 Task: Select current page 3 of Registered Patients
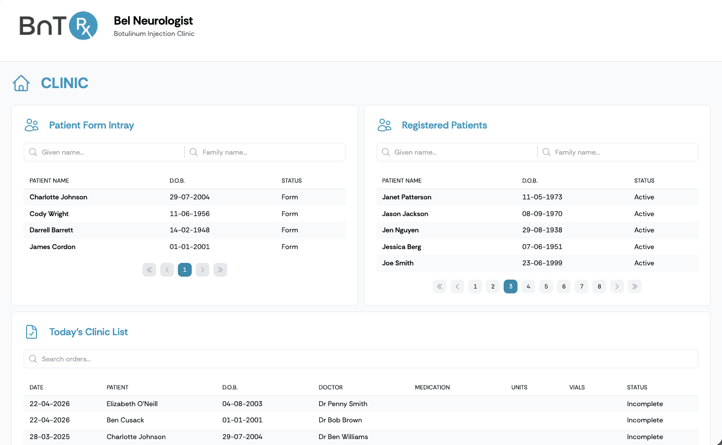click(511, 286)
